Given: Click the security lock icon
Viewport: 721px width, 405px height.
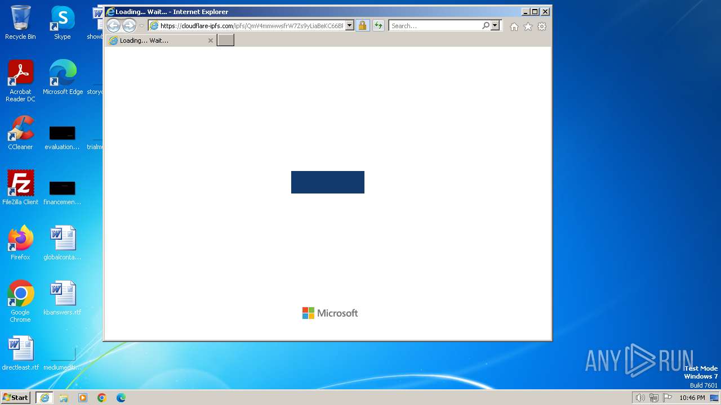Looking at the screenshot, I should [x=363, y=25].
